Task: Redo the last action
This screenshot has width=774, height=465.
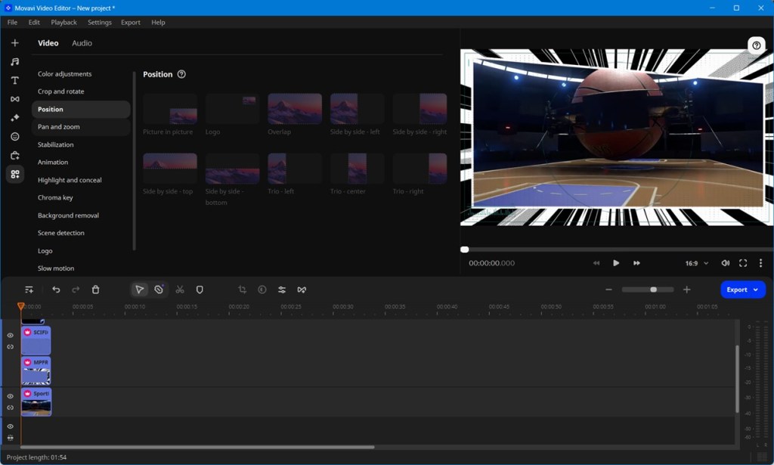Action: click(76, 290)
